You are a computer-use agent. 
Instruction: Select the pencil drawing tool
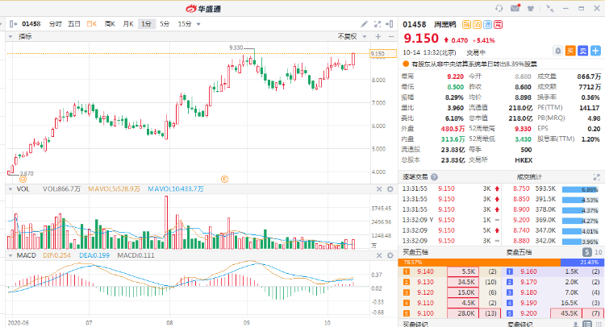[365, 24]
